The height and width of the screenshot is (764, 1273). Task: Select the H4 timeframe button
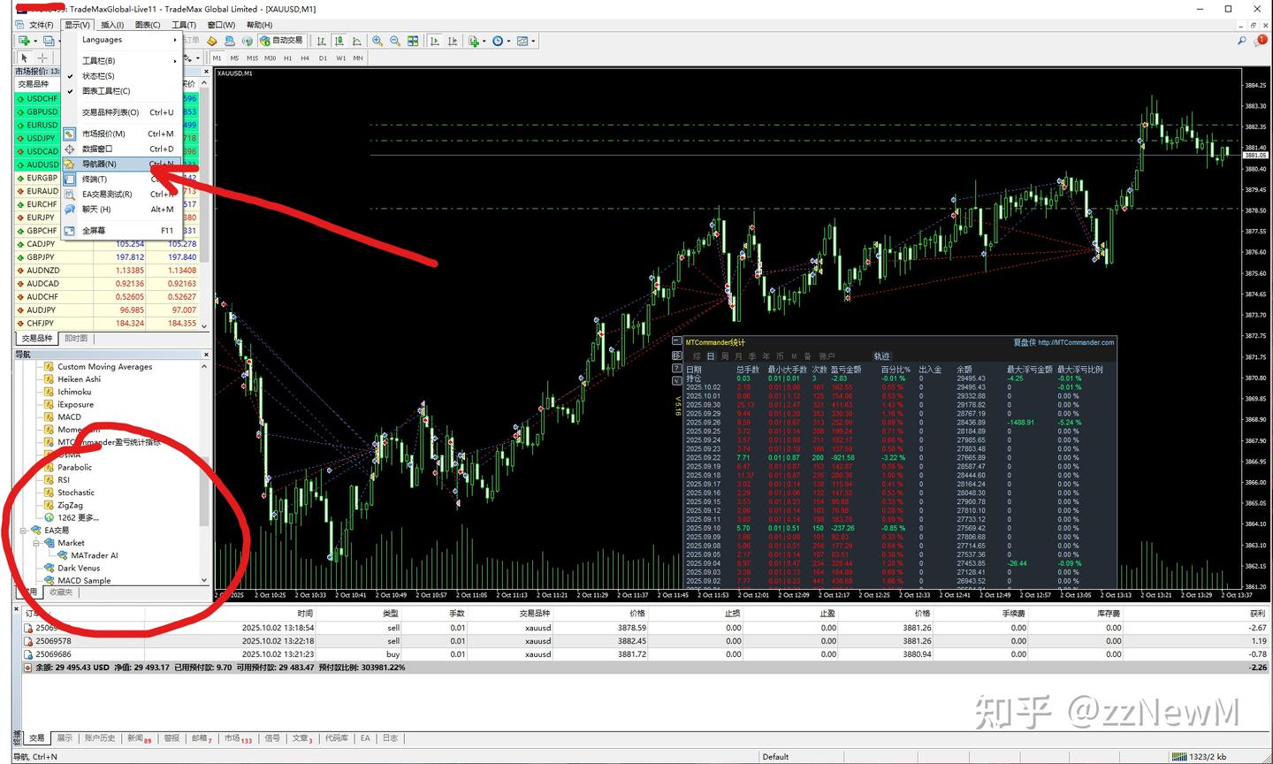tap(305, 58)
